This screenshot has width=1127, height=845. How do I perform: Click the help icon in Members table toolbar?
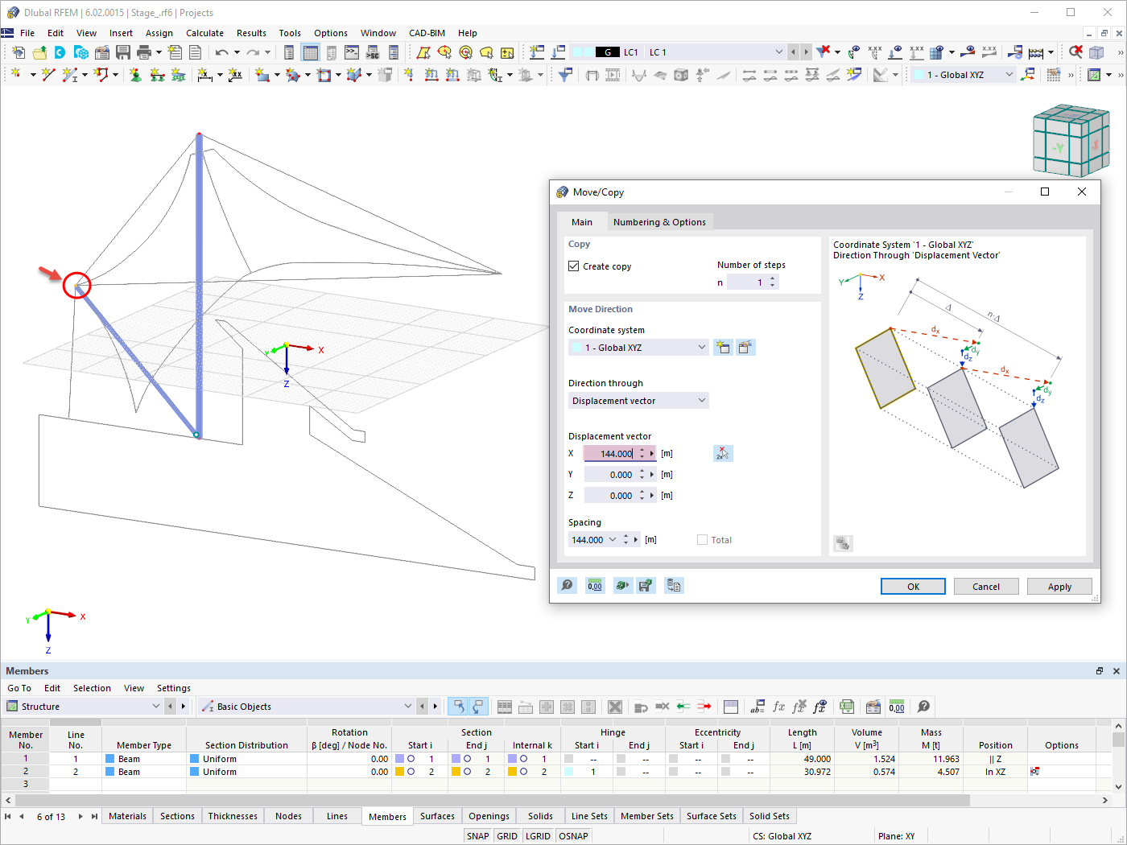pyautogui.click(x=924, y=707)
